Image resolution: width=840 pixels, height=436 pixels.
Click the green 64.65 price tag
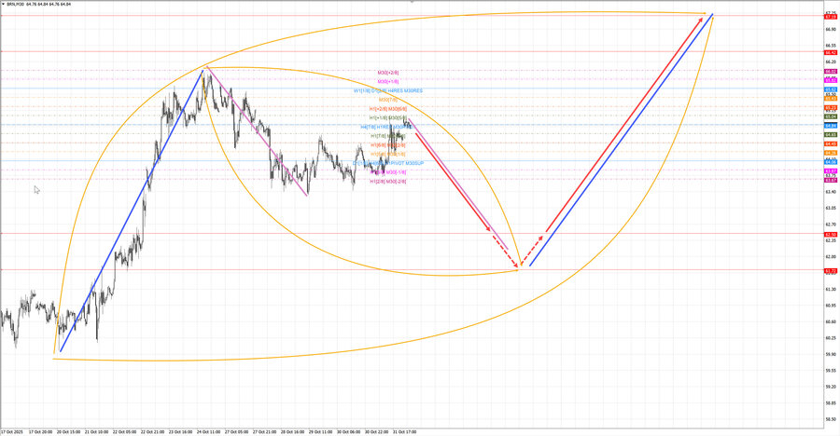pyautogui.click(x=831, y=134)
